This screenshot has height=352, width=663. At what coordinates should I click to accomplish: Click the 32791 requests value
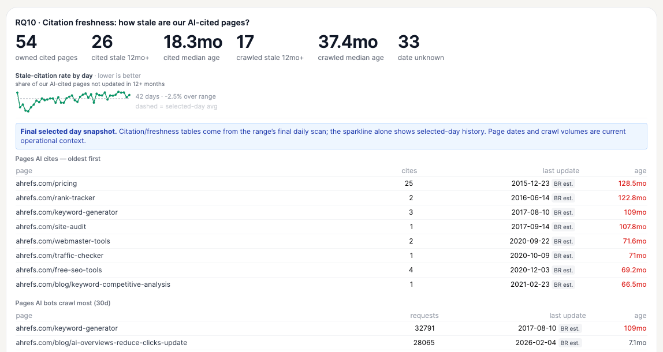tap(424, 328)
